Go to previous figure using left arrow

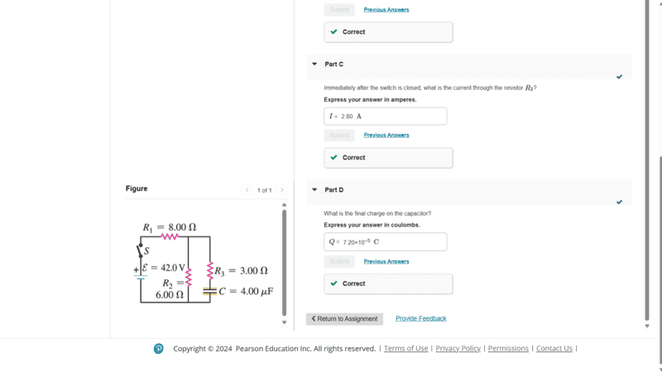point(247,190)
